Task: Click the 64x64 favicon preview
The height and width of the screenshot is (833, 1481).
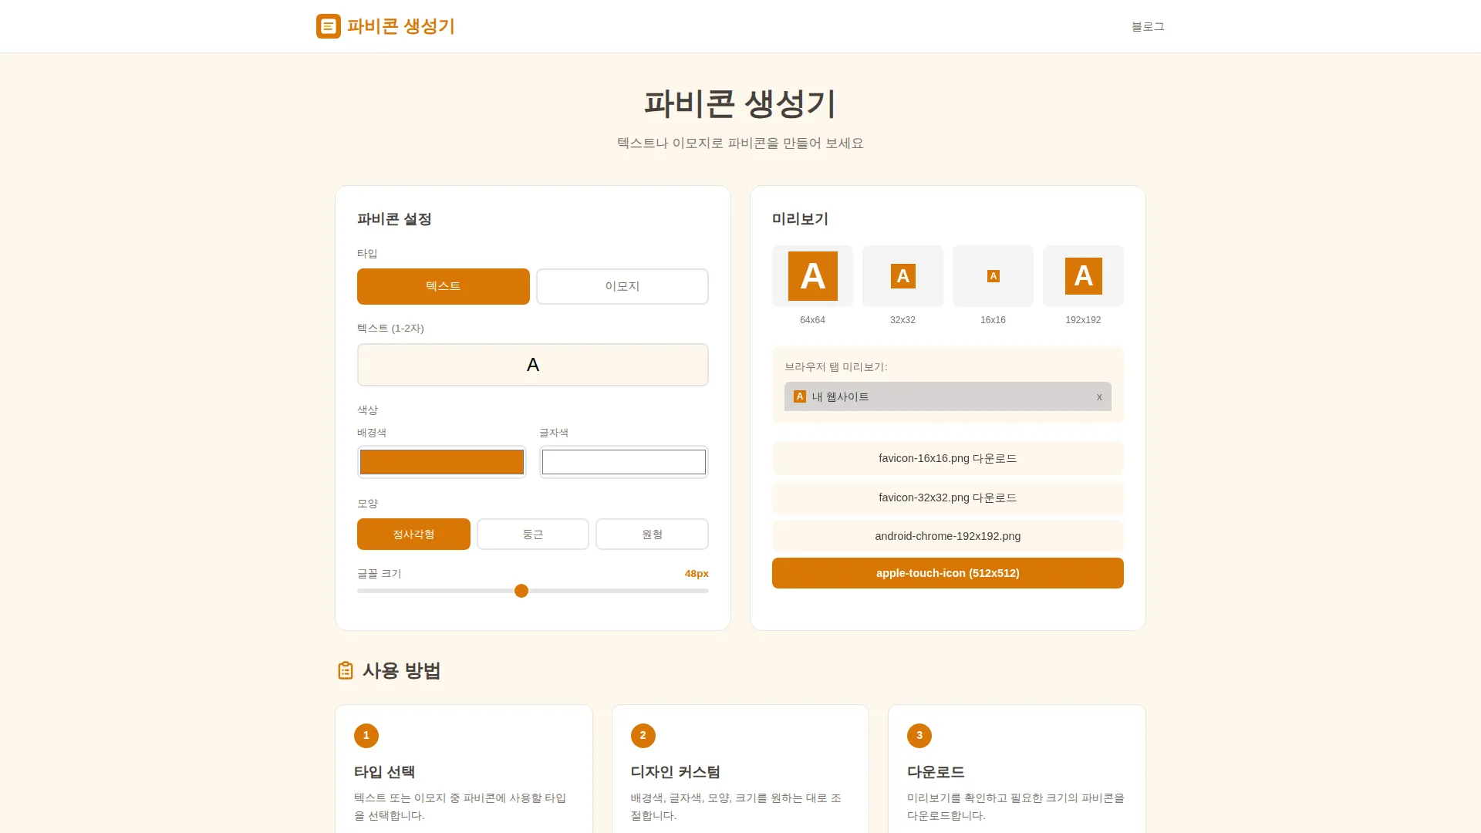Action: 812,275
